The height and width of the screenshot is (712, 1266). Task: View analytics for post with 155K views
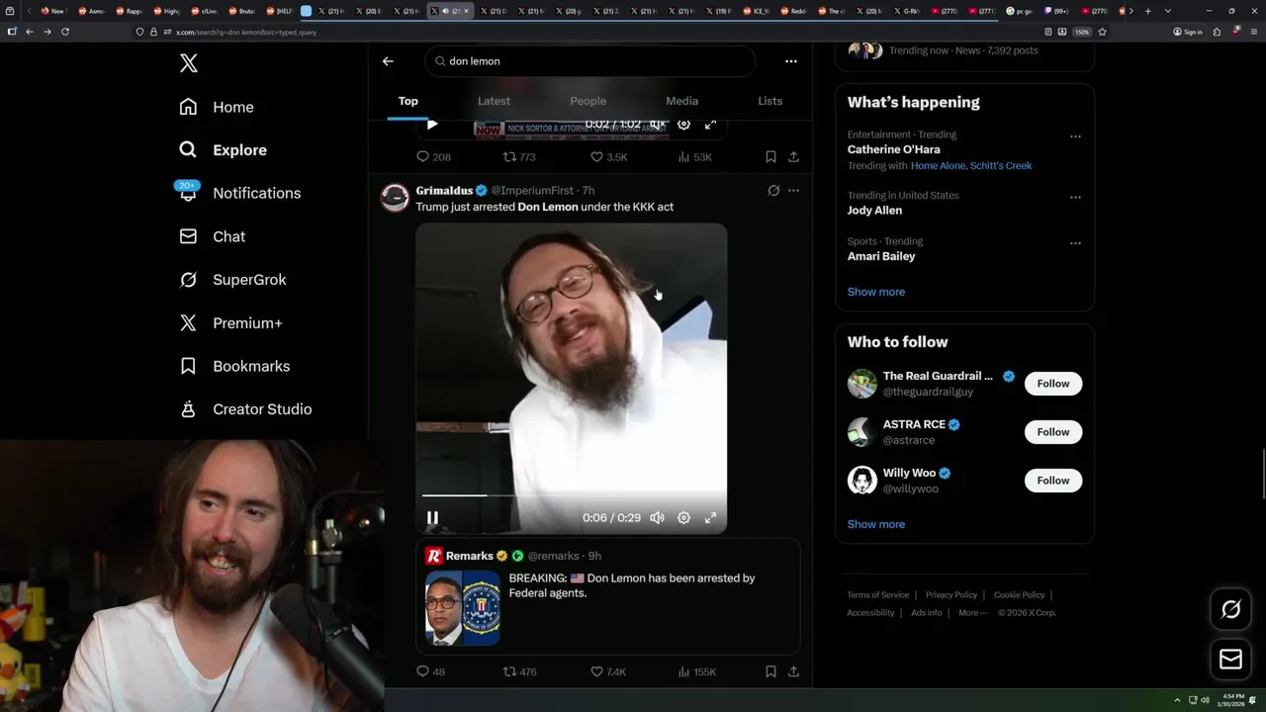tap(696, 672)
